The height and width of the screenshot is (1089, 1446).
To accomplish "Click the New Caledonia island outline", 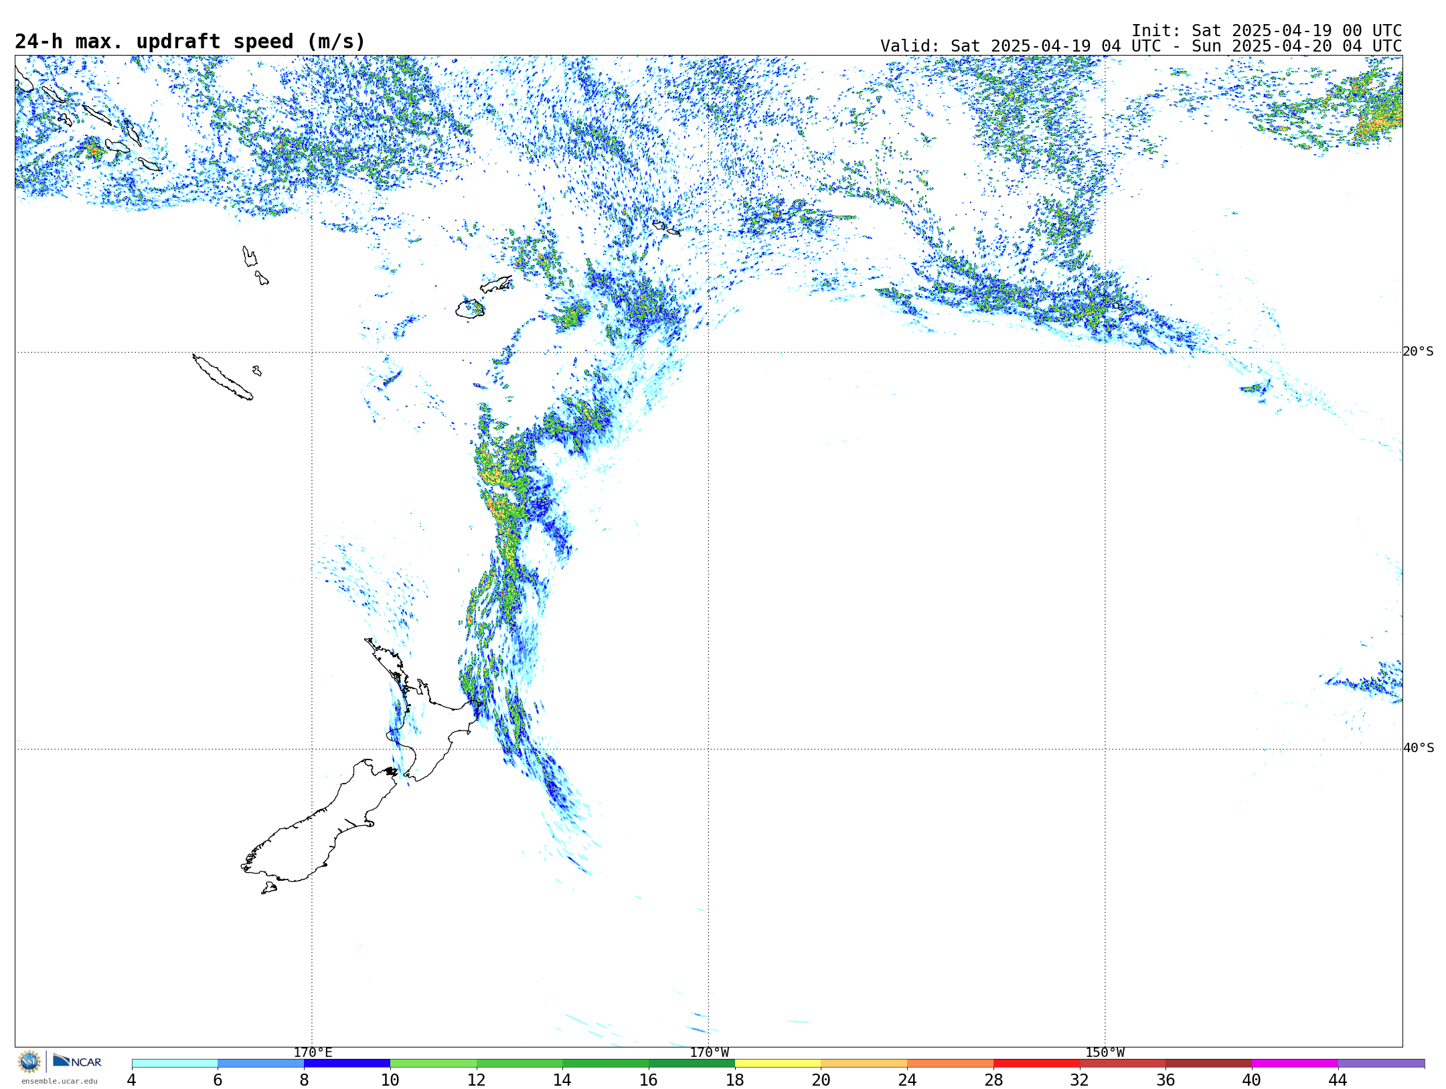I will click(x=222, y=377).
